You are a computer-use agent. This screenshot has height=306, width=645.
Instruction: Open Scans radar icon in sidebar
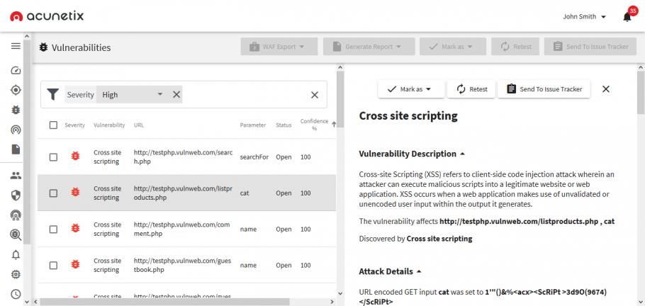click(x=16, y=130)
